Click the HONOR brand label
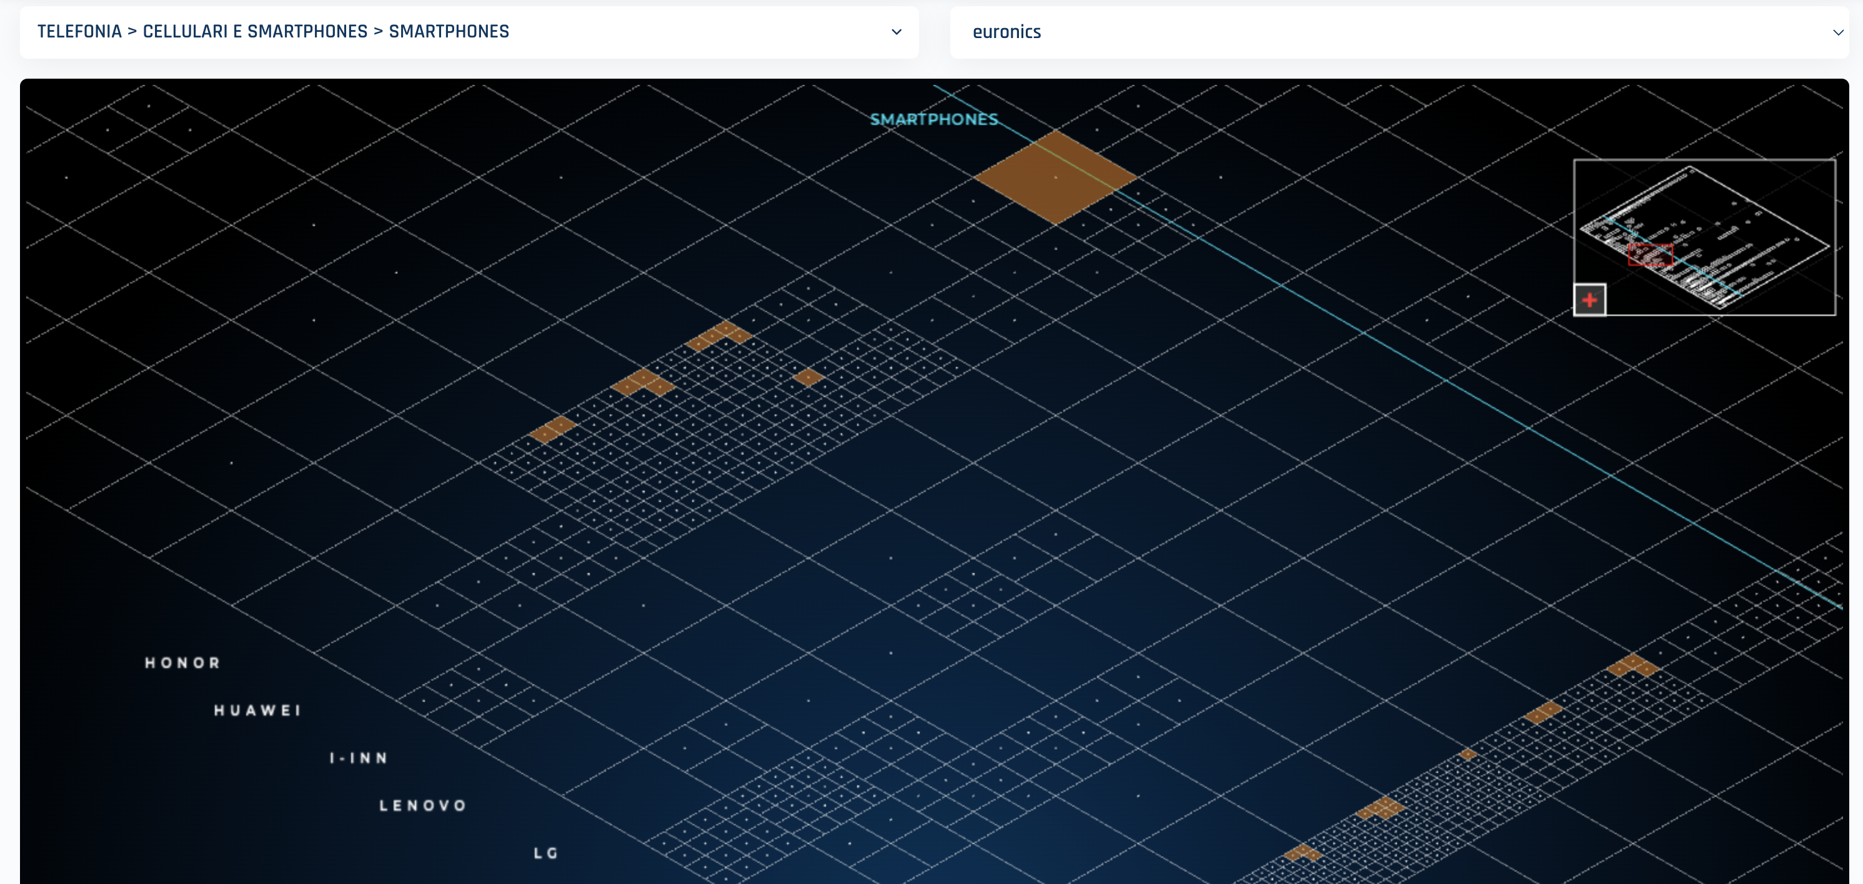This screenshot has height=884, width=1863. click(182, 662)
